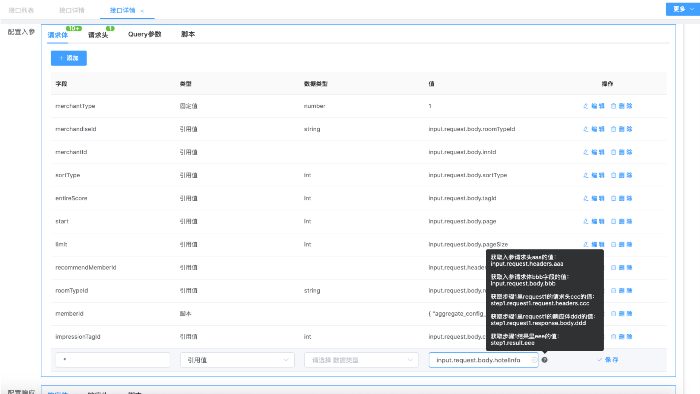The height and width of the screenshot is (394, 700).
Task: Click the edit pencil icon for merchantType row
Action: [586, 106]
